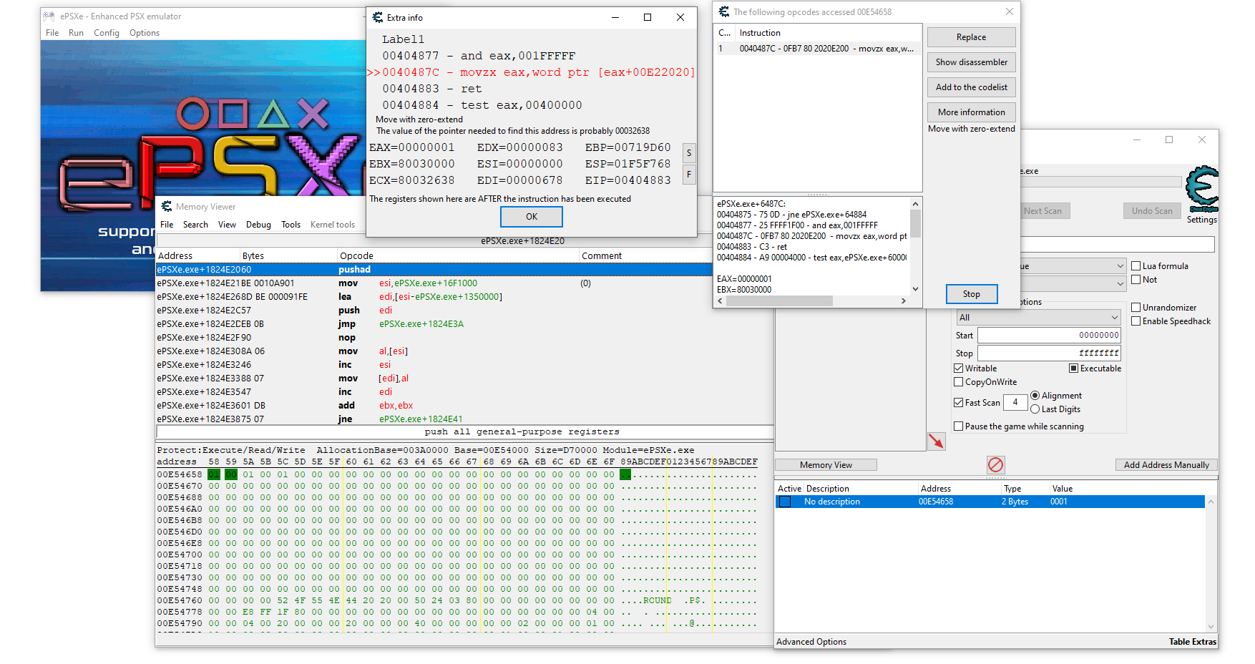Screen dimensions: 1255x664
Task: Click the horizontal scrollbar in opcode details pane
Action: 811,301
